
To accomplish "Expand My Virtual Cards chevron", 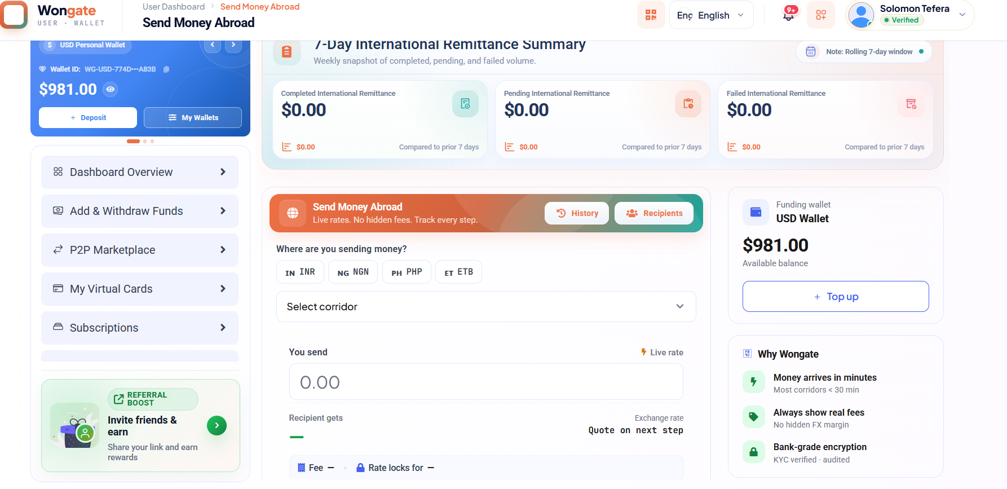I will click(223, 289).
